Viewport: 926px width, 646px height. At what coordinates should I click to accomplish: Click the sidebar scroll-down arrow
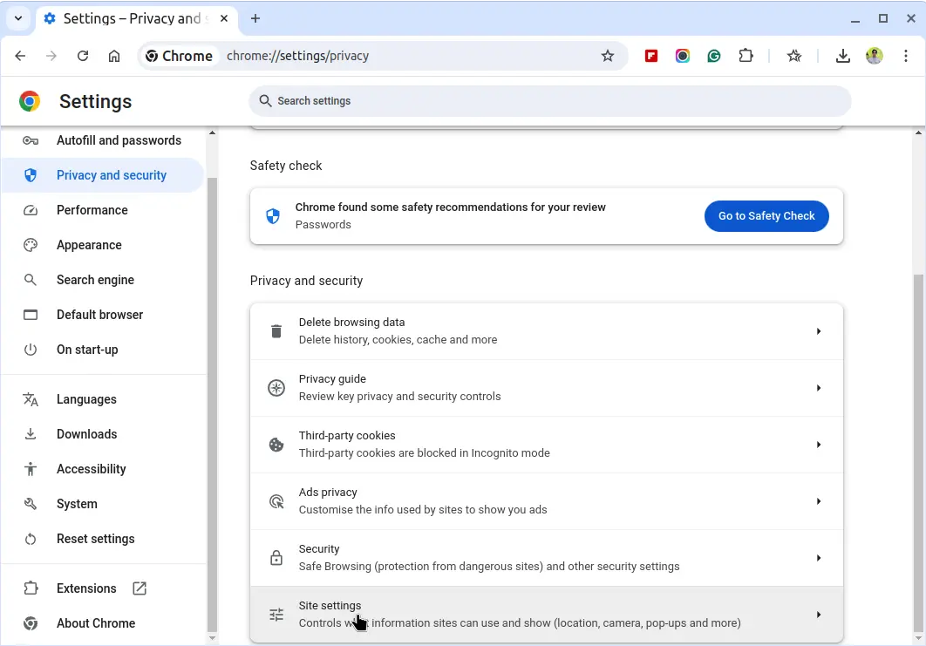(212, 638)
